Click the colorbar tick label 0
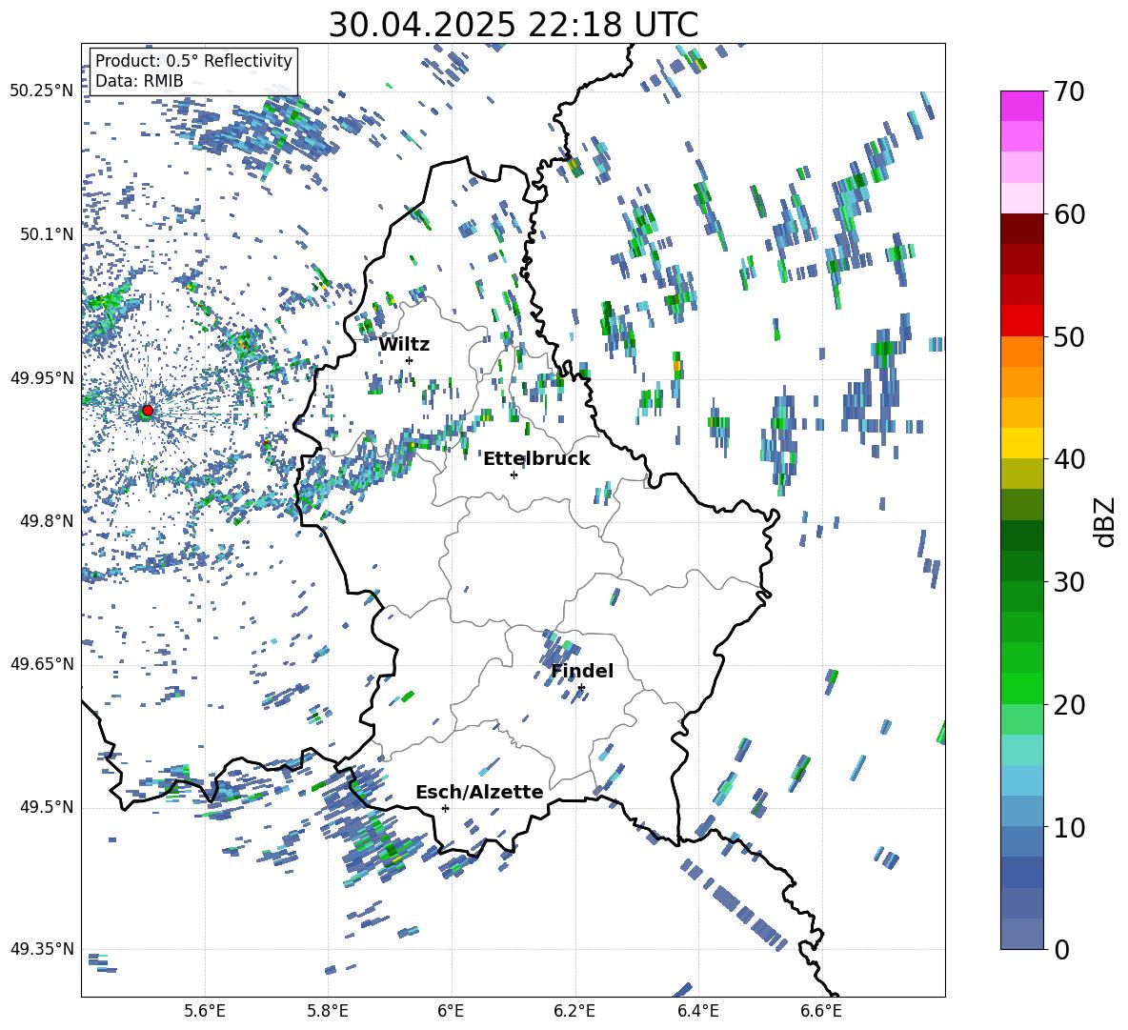Screen dimensions: 1128x1030 coord(1061,950)
